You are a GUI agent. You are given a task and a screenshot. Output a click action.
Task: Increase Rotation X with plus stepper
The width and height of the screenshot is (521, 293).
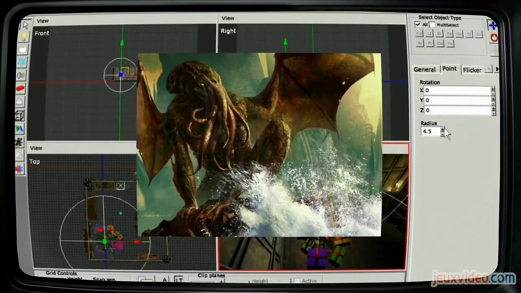[x=493, y=89]
